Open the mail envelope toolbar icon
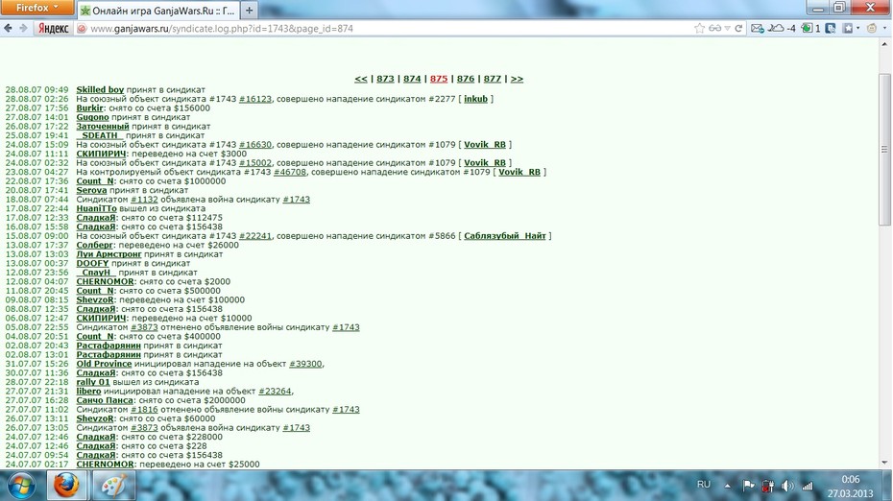Image resolution: width=893 pixels, height=501 pixels. [x=757, y=28]
